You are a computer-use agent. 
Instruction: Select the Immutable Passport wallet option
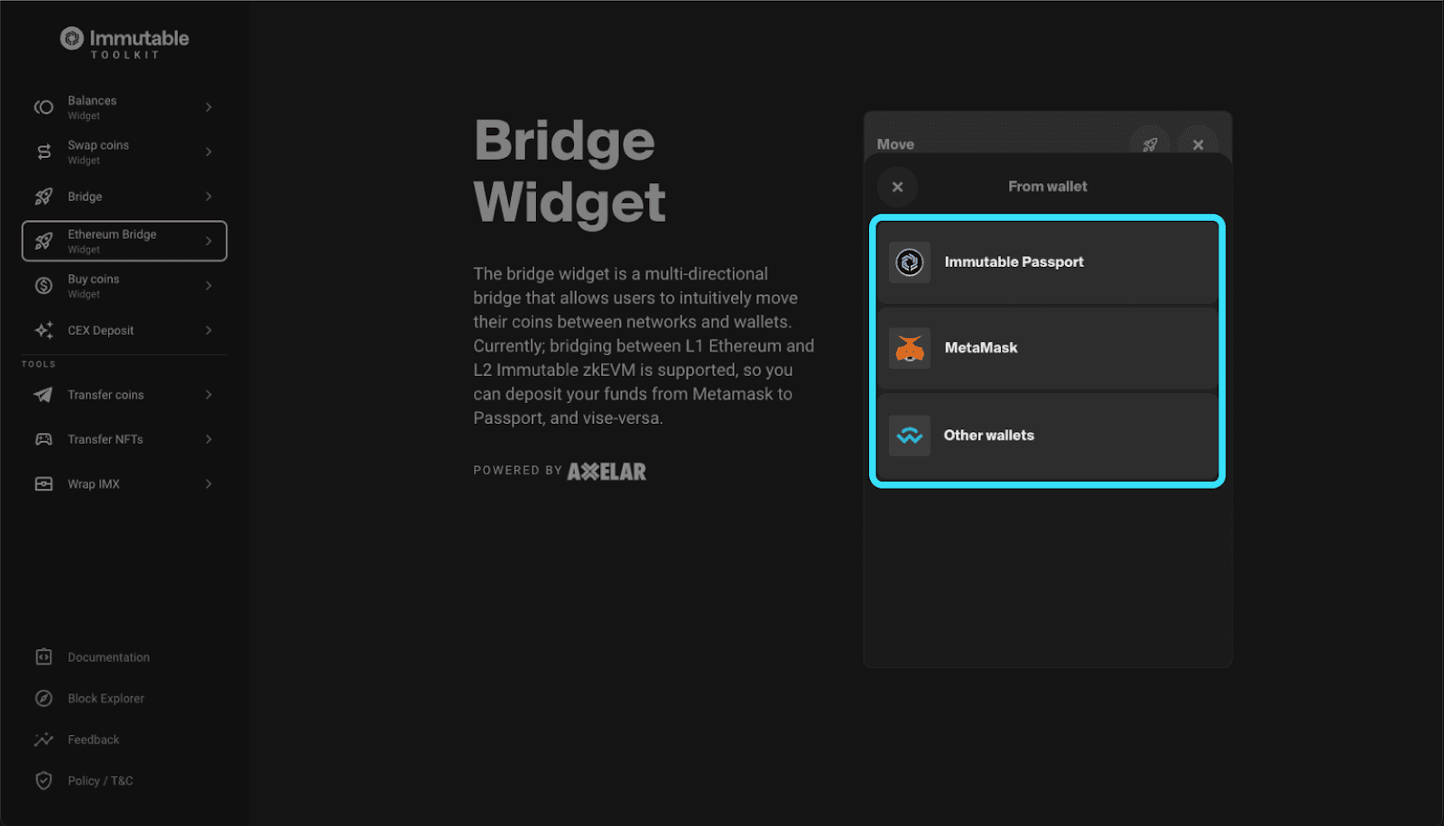click(x=1046, y=262)
